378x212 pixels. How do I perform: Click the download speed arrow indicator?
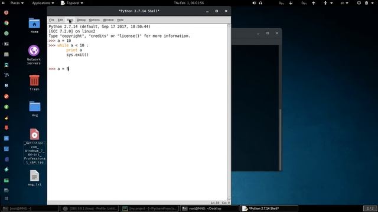pos(291,3)
